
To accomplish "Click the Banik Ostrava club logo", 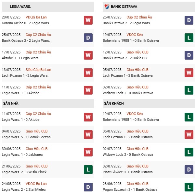I will pyautogui.click(x=107, y=6).
